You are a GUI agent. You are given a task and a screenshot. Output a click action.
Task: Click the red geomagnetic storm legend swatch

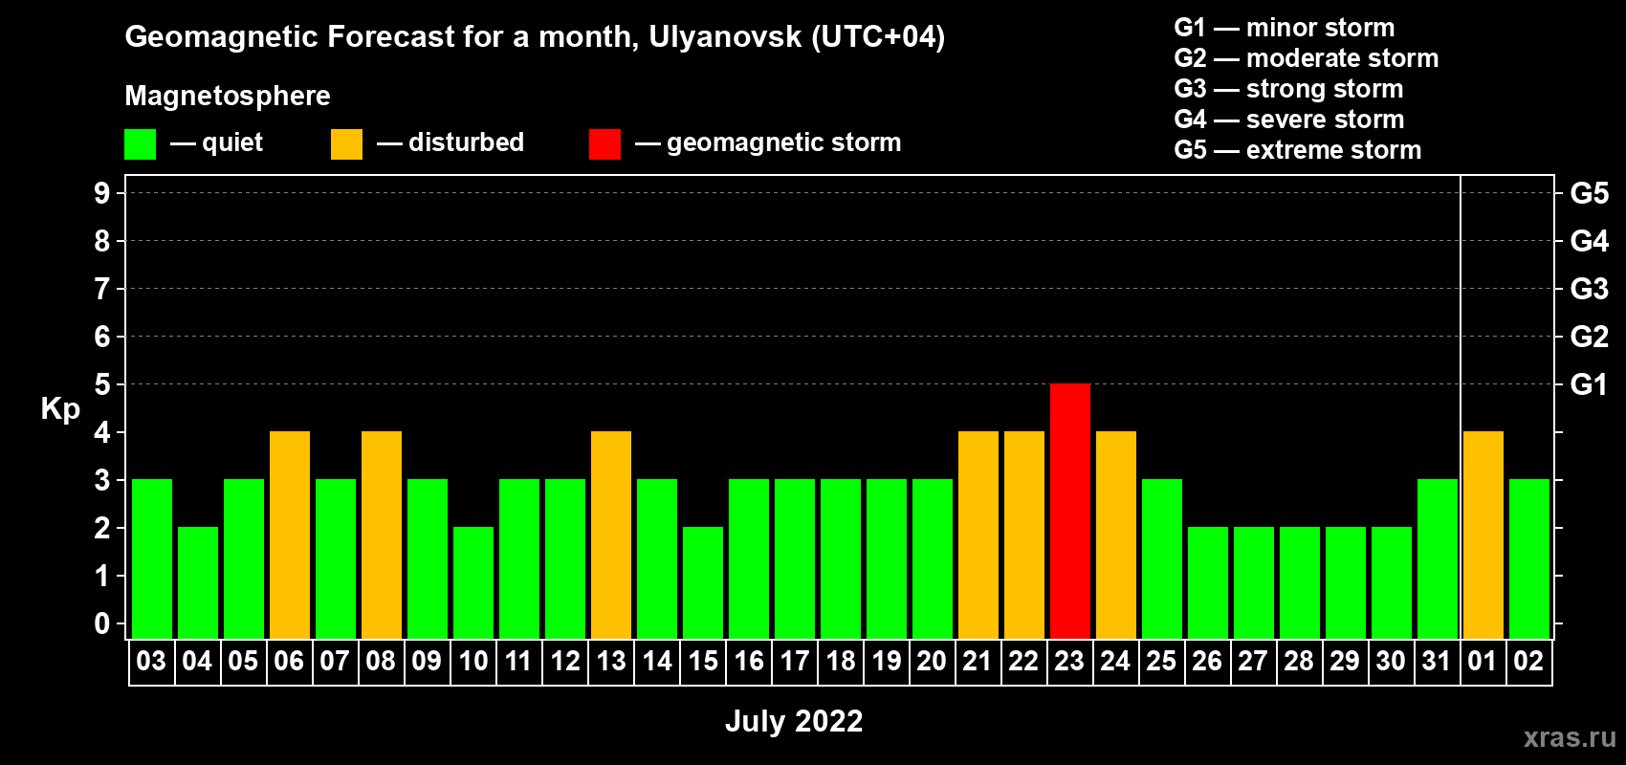pyautogui.click(x=604, y=144)
